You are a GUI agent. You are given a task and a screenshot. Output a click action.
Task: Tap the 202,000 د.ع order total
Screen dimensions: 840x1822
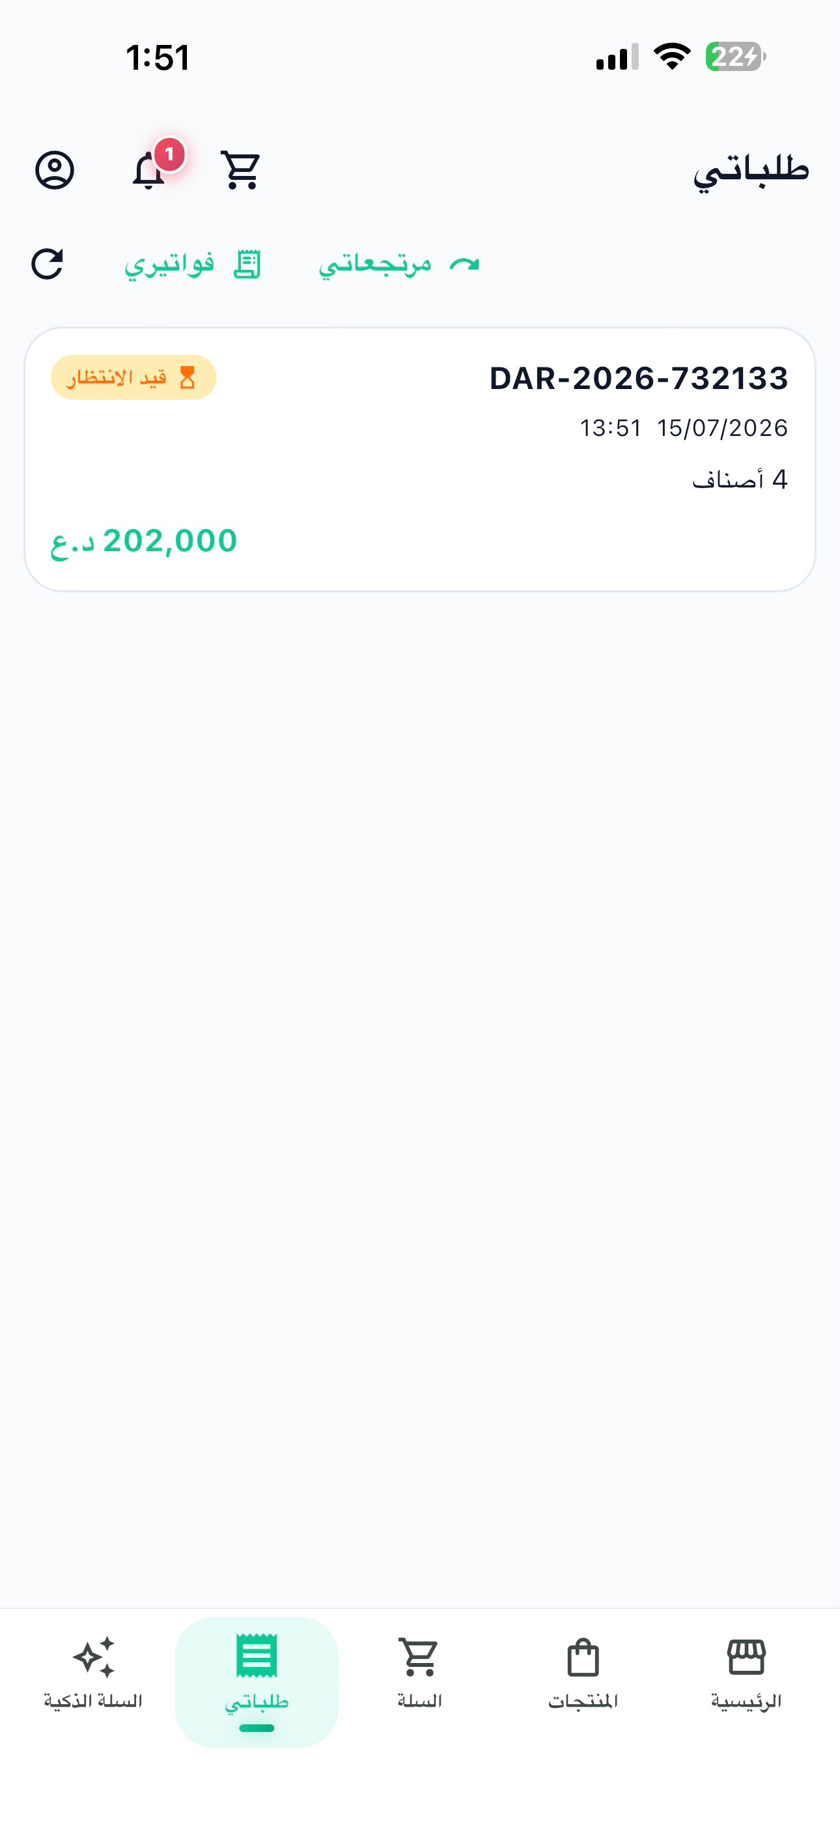145,541
